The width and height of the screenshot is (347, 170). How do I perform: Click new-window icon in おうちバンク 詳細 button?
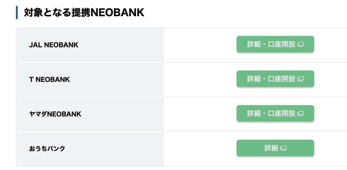pos(283,148)
